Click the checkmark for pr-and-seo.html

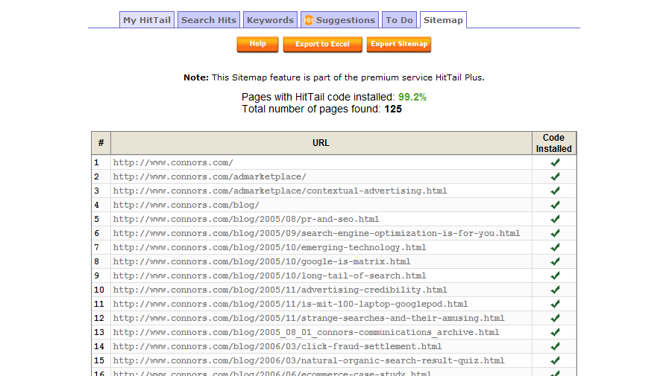pos(555,219)
